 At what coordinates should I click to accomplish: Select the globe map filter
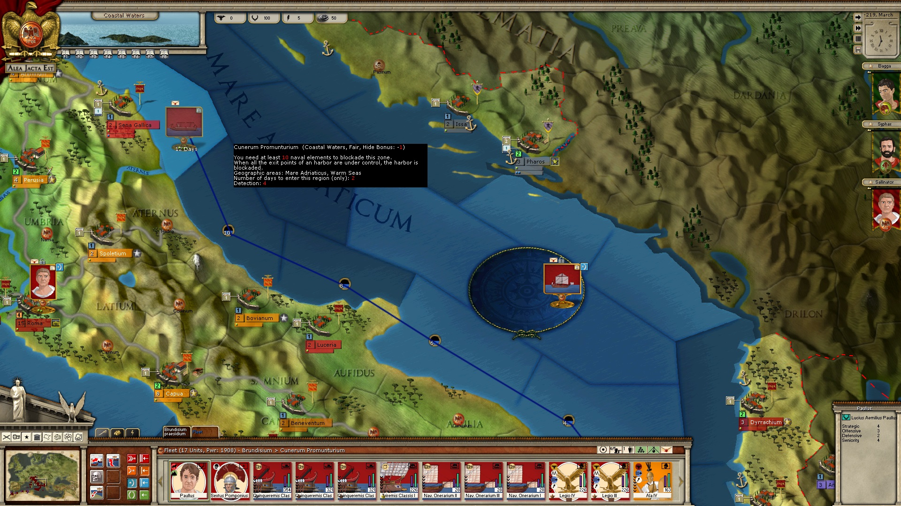58,437
